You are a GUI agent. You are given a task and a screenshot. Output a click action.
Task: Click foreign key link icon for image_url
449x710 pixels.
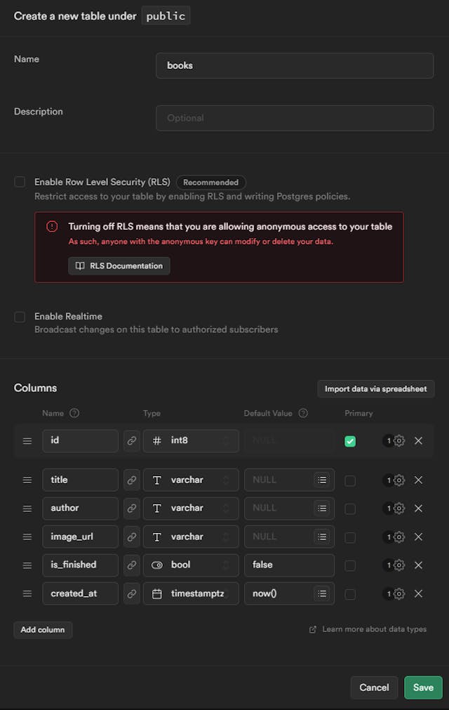point(131,537)
